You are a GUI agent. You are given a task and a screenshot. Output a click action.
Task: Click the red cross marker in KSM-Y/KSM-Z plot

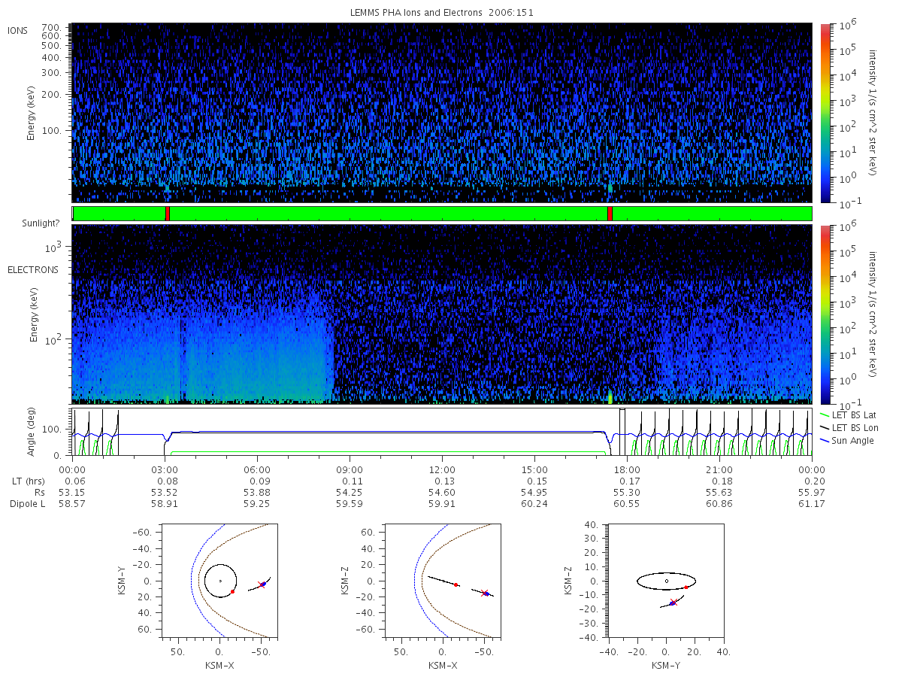[673, 603]
